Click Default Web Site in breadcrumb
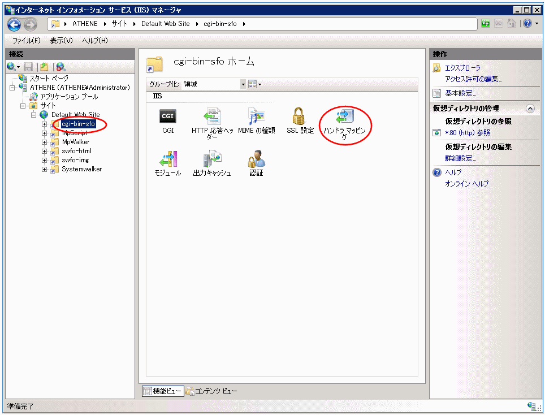The image size is (545, 415). [x=166, y=24]
